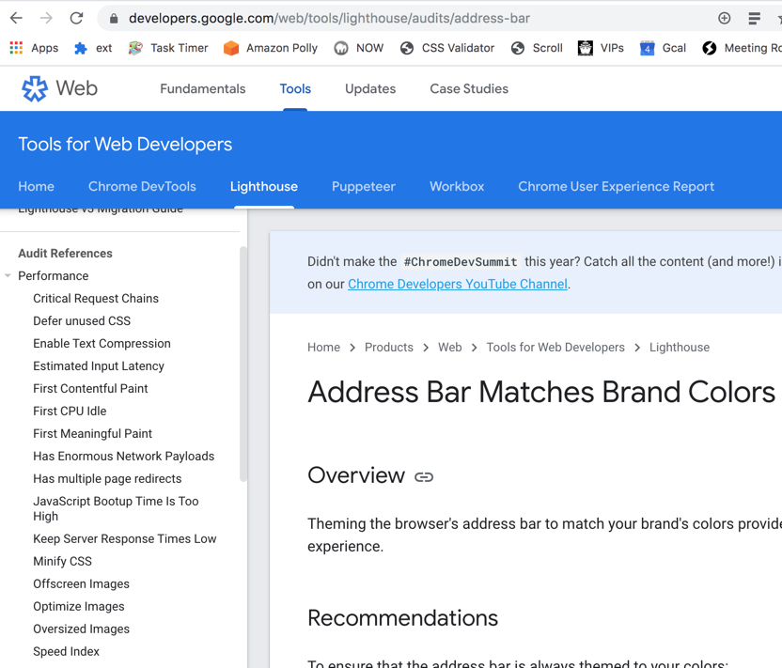The image size is (782, 668).
Task: Click the Address Bar Matches Brand Colors title
Action: pos(541,392)
